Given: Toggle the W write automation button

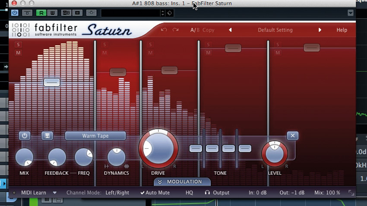Looking at the screenshot, I should [52, 13].
